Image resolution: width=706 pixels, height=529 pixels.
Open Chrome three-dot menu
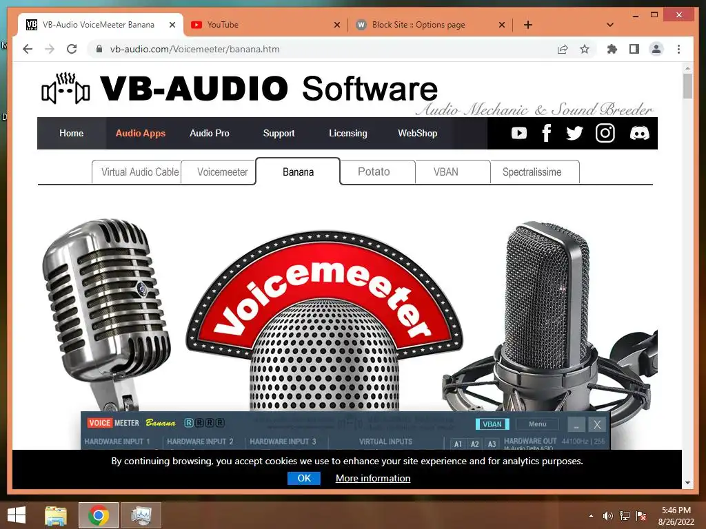(x=678, y=49)
